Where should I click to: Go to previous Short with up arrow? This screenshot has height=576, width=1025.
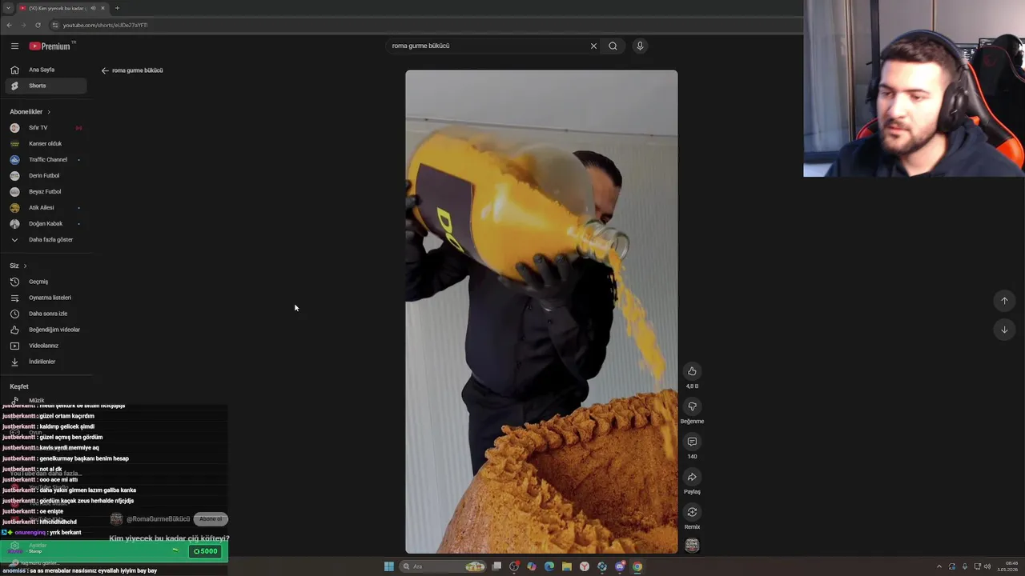(x=1004, y=301)
